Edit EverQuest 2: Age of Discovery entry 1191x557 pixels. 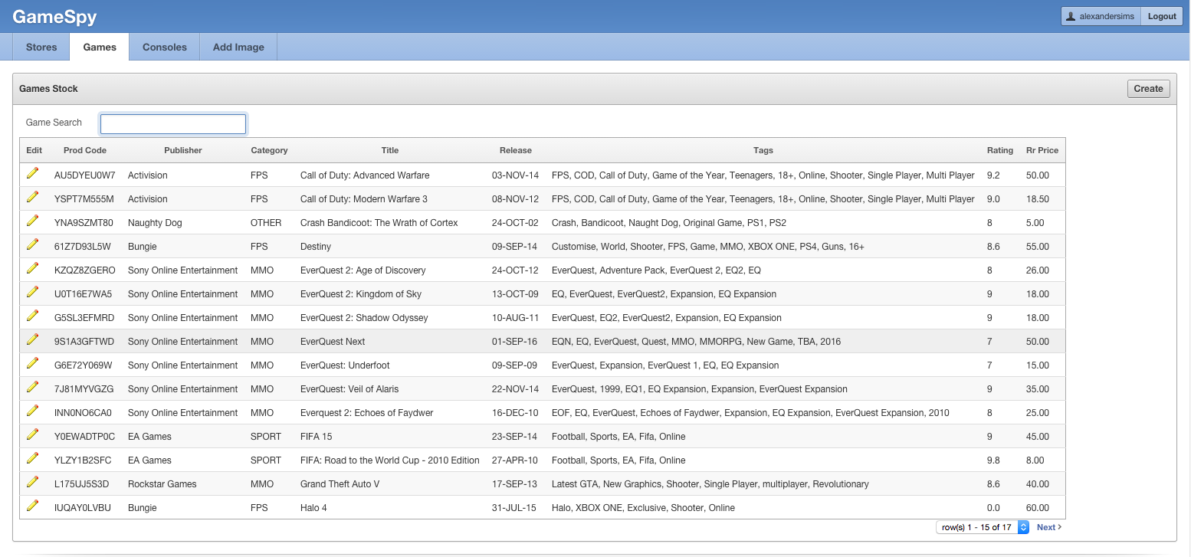point(32,268)
